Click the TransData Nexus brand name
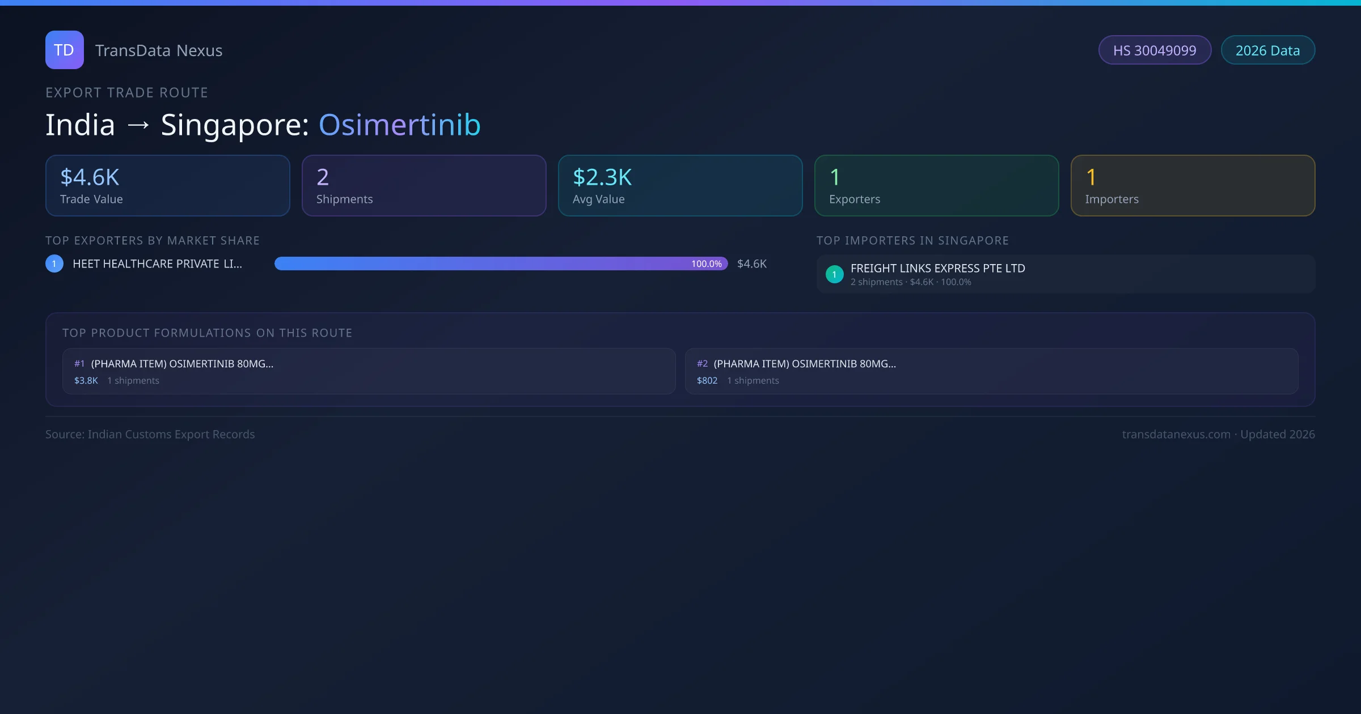 point(158,50)
